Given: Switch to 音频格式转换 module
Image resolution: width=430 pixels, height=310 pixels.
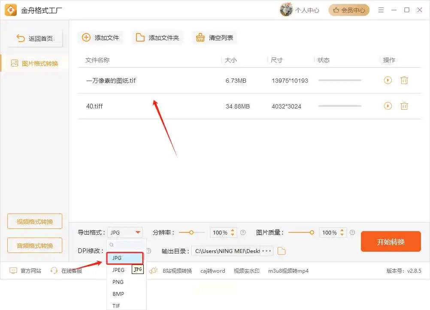Looking at the screenshot, I should [x=35, y=245].
